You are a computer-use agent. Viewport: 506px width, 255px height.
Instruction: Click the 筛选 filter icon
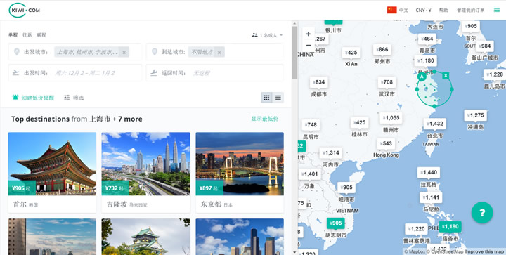pyautogui.click(x=67, y=98)
